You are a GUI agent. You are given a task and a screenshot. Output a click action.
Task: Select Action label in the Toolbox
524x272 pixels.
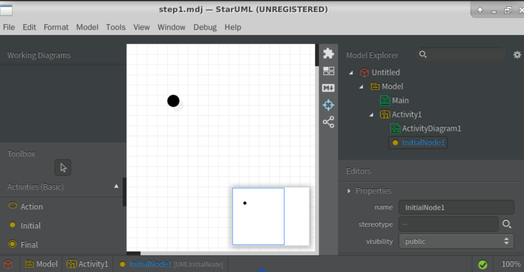click(x=32, y=207)
